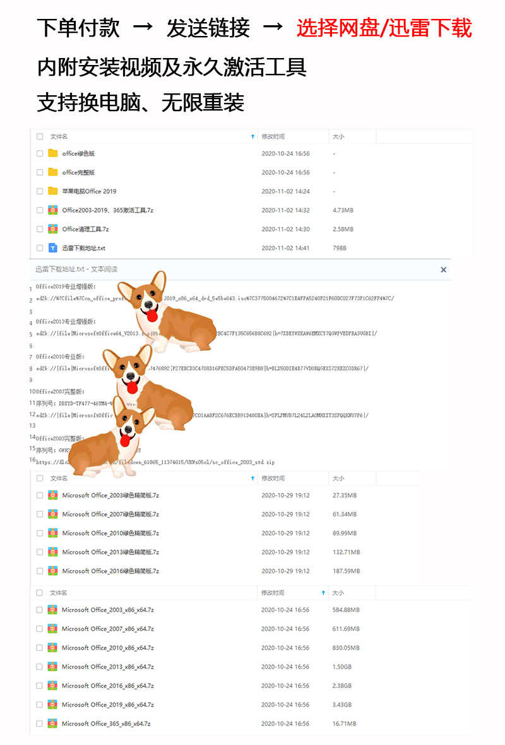Screen dimensions: 505x745
Task: Click the size value 4.73MB
Action: point(343,210)
